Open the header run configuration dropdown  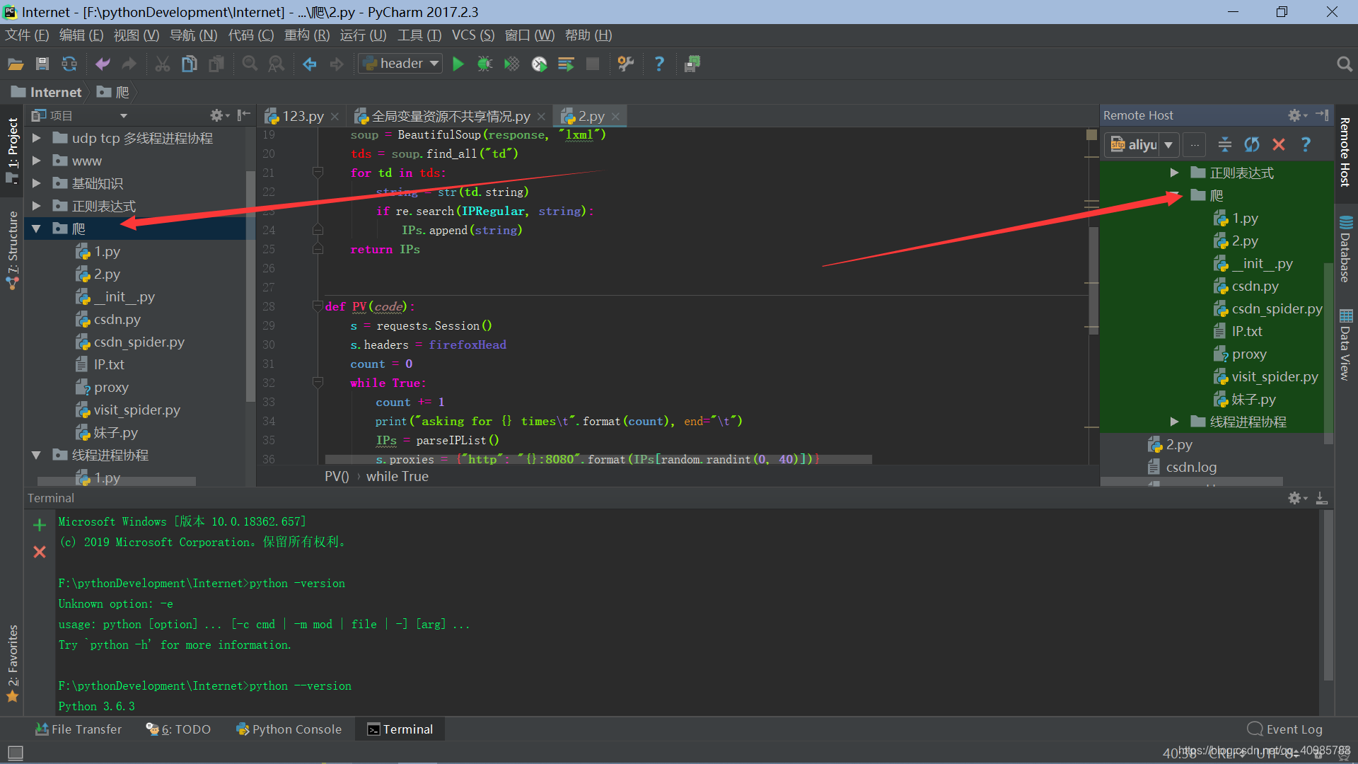click(400, 64)
